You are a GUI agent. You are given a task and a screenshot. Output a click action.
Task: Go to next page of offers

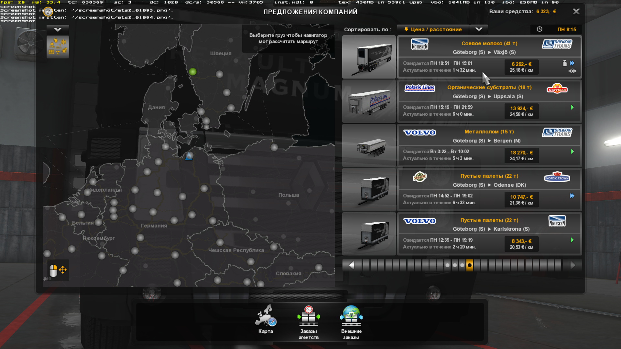(x=573, y=265)
